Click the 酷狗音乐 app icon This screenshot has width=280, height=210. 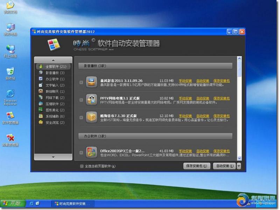pyautogui.click(x=92, y=117)
